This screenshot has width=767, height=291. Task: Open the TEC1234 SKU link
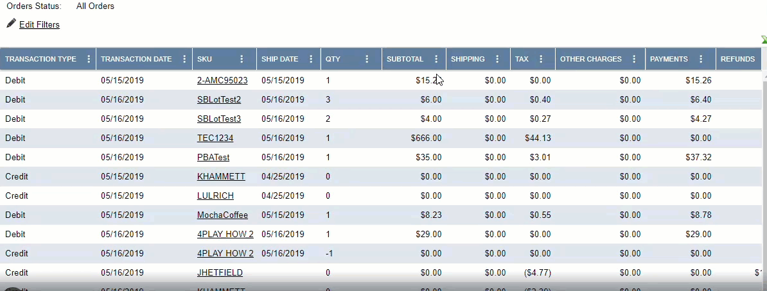(x=215, y=138)
